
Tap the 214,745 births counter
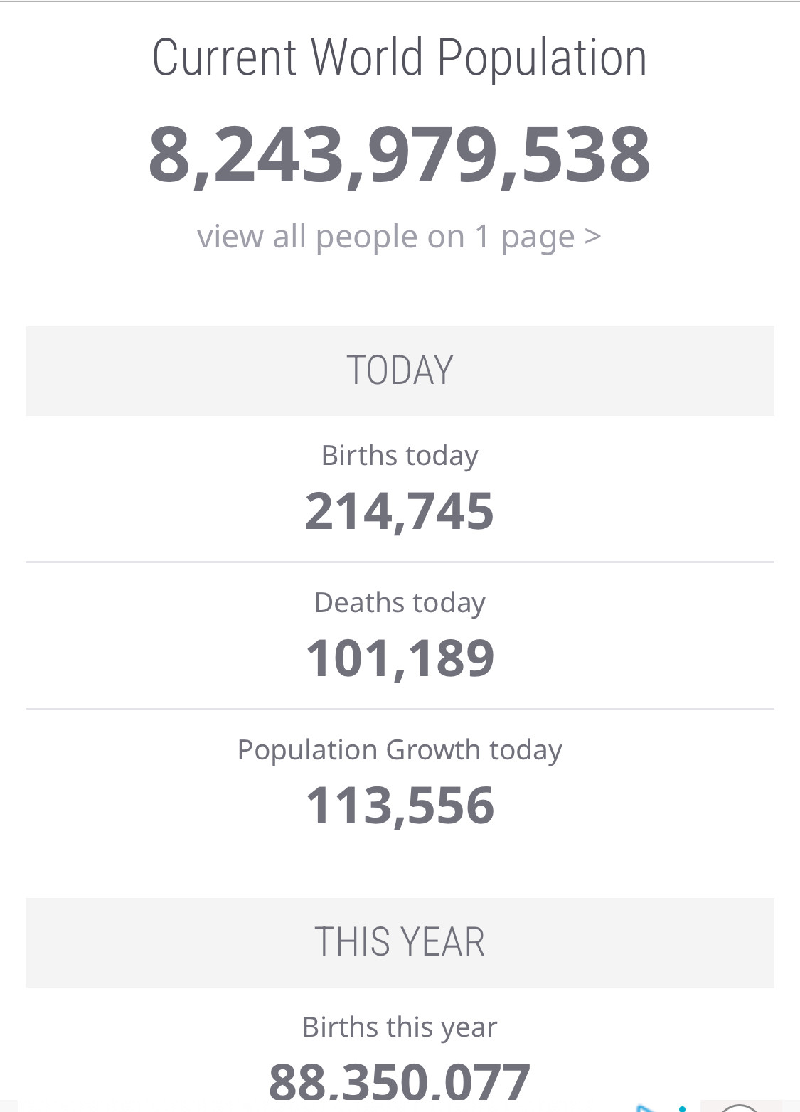tap(400, 511)
